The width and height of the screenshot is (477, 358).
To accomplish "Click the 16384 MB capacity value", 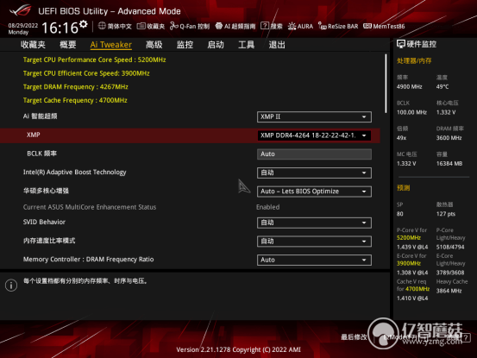I will (449, 164).
